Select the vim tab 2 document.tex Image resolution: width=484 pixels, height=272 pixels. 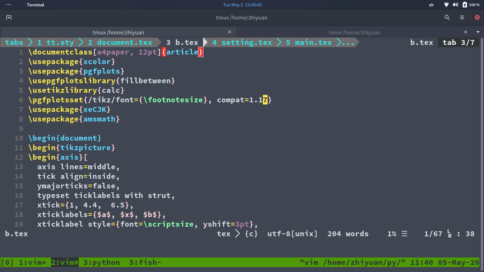tap(120, 42)
